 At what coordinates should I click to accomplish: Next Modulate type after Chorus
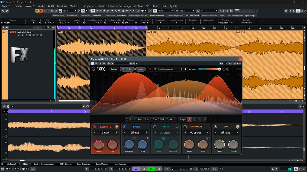coord(207,133)
